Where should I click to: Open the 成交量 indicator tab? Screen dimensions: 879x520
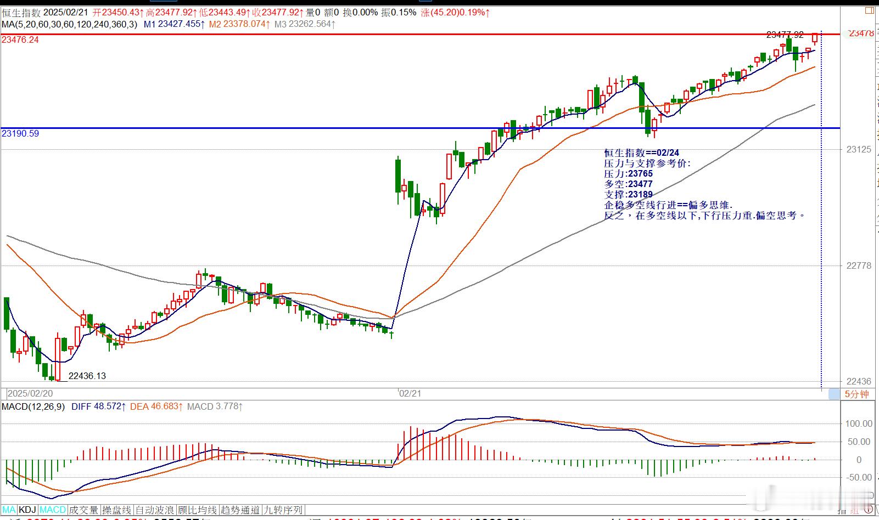84,510
